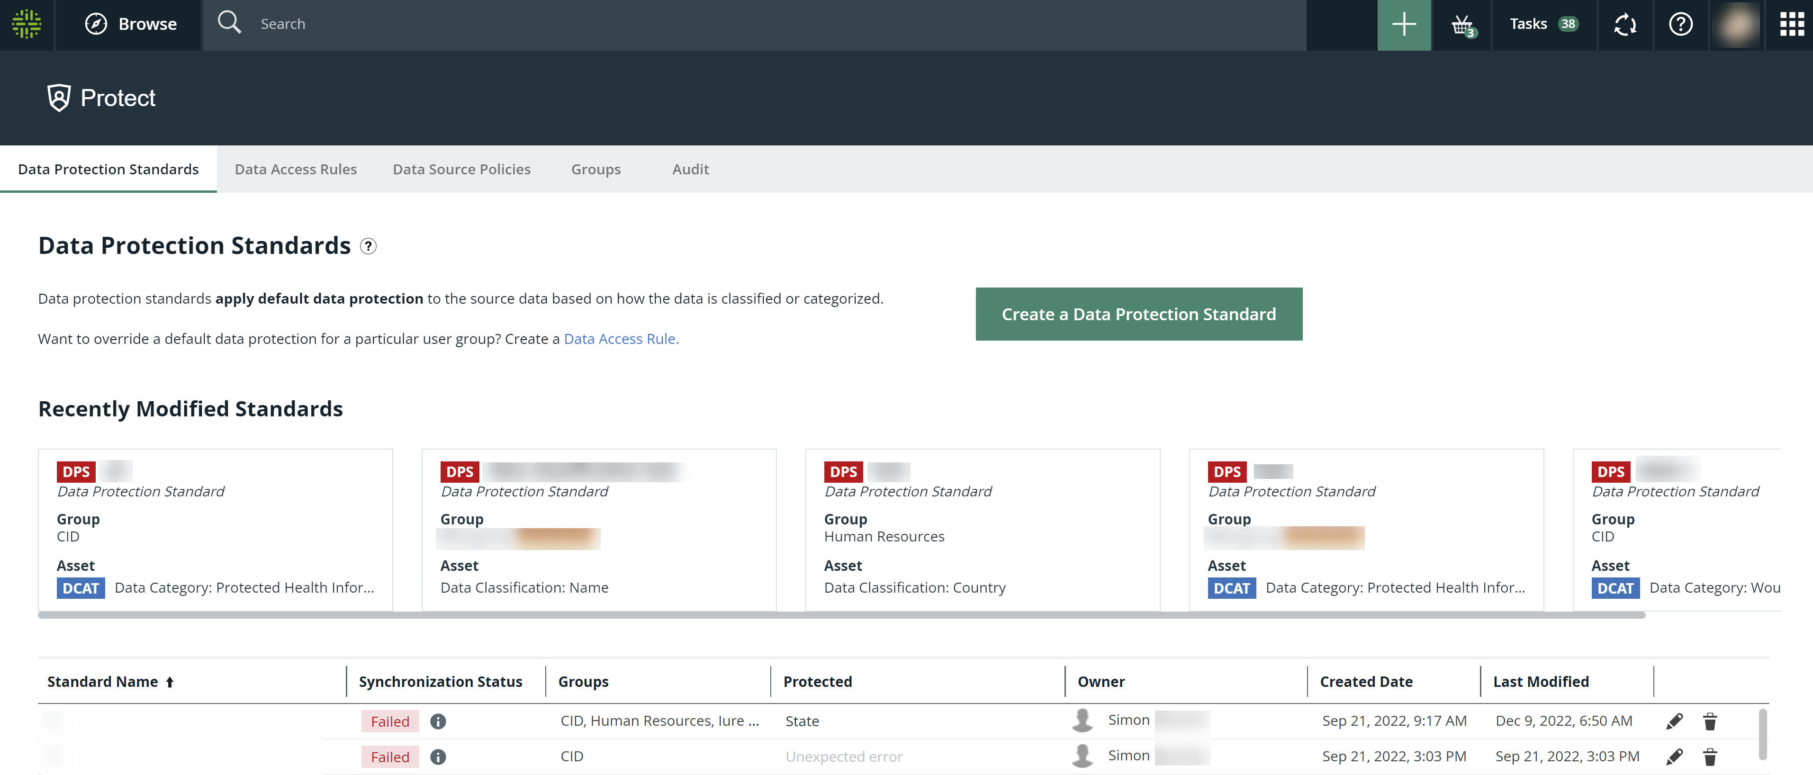
Task: Open your profile avatar
Action: [x=1736, y=24]
